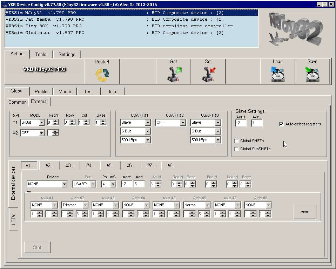This screenshot has width=336, height=269.
Task: Select external device #8 button
Action: [172, 165]
